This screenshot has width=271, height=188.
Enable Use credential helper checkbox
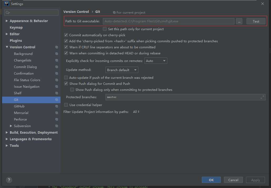pyautogui.click(x=66, y=105)
